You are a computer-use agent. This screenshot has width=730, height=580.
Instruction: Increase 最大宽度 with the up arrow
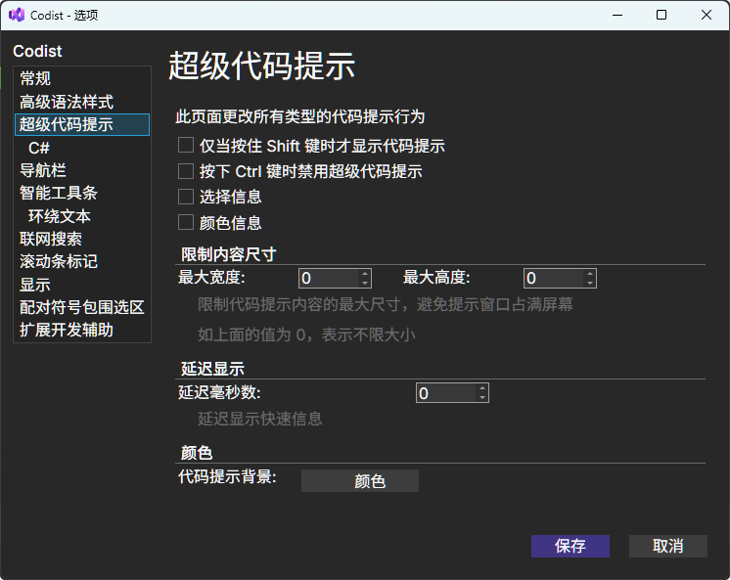(x=365, y=274)
